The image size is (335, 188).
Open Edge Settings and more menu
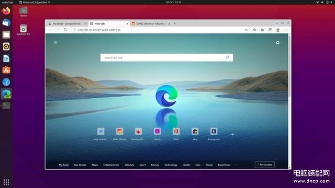click(x=286, y=30)
